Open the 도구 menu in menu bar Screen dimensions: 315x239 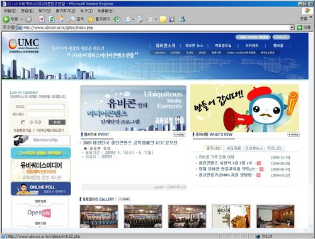86,11
